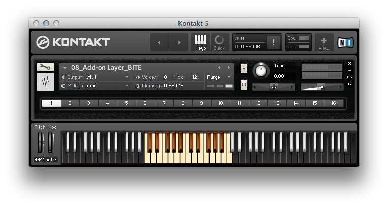Select page tab 12
The height and width of the screenshot is (207, 388).
258,103
